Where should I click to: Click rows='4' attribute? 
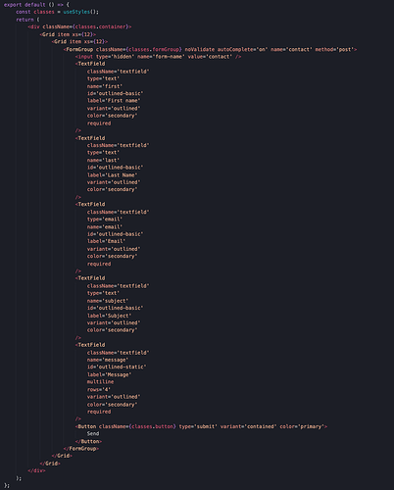coord(99,389)
